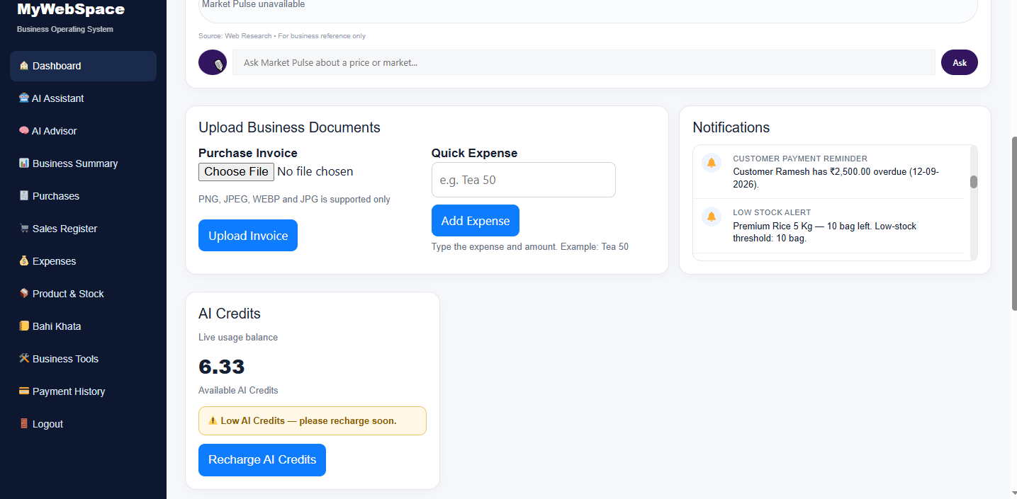
Task: Click the Bahi Khata ledger icon
Action: (x=24, y=326)
